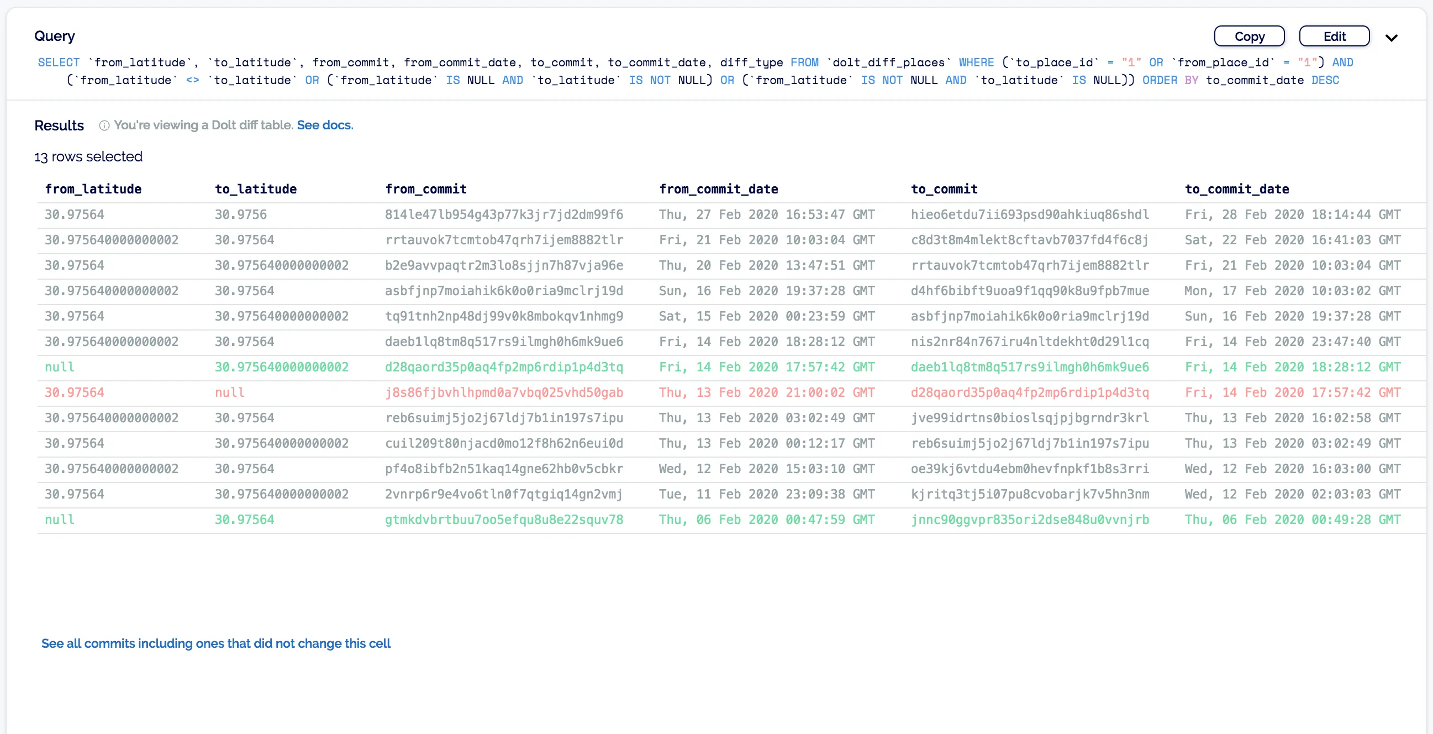Click the info icon next to Results

[104, 126]
